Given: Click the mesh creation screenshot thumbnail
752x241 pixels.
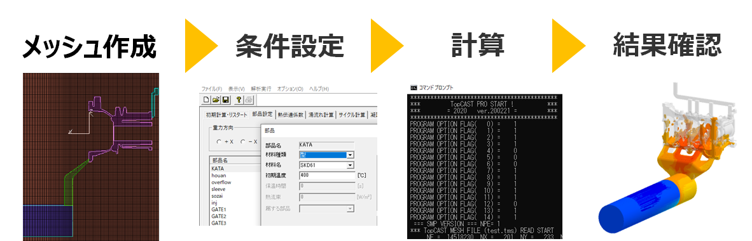Looking at the screenshot, I should (x=90, y=157).
